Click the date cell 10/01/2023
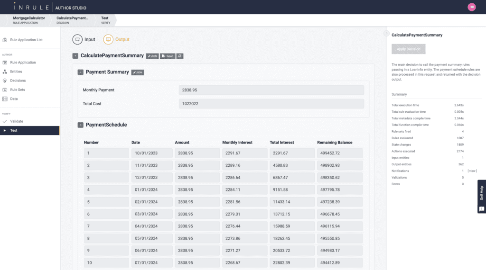Viewport: 486px width, 270px height. click(152, 153)
